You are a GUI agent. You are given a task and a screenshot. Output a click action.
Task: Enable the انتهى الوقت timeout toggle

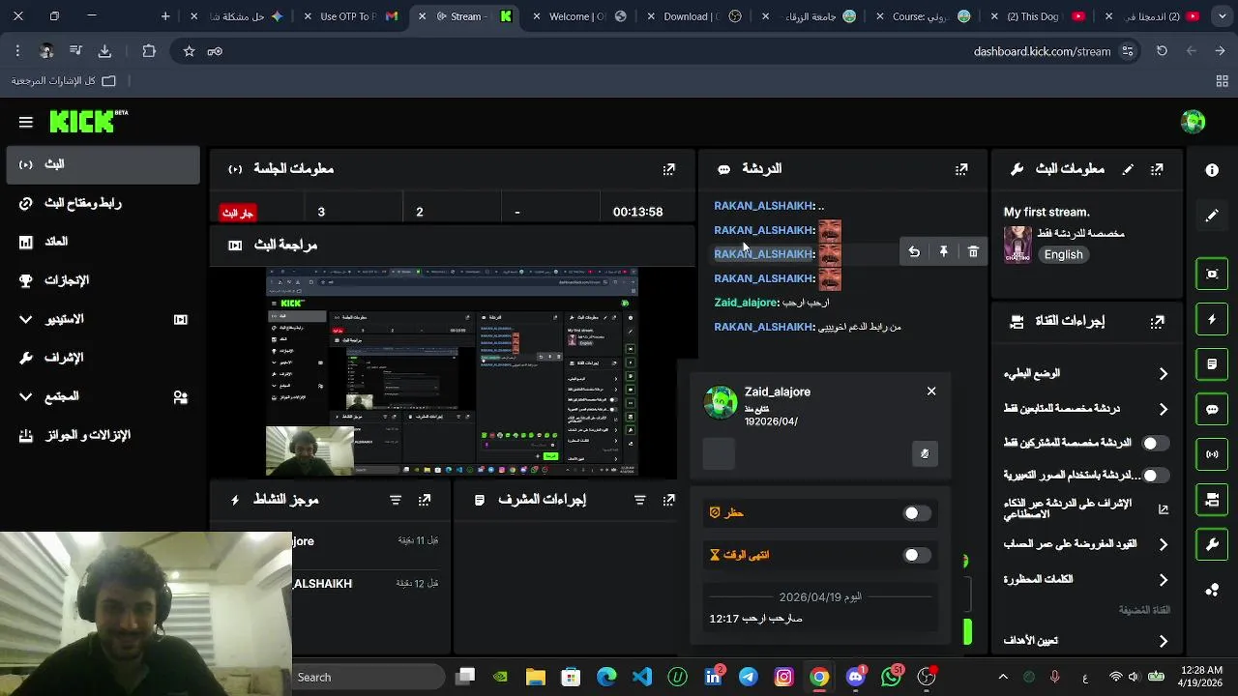coord(917,555)
